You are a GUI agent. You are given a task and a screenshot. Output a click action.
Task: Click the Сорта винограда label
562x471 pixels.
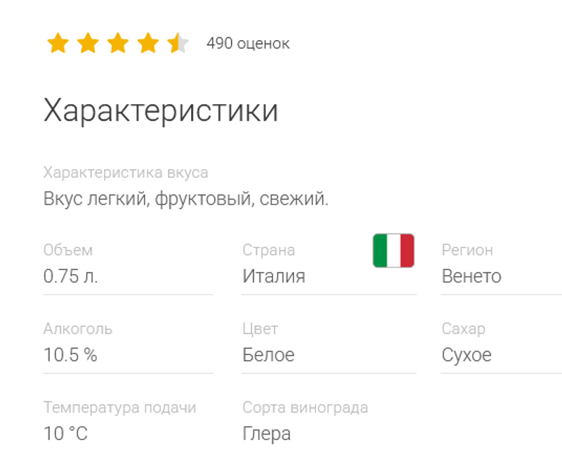click(305, 408)
